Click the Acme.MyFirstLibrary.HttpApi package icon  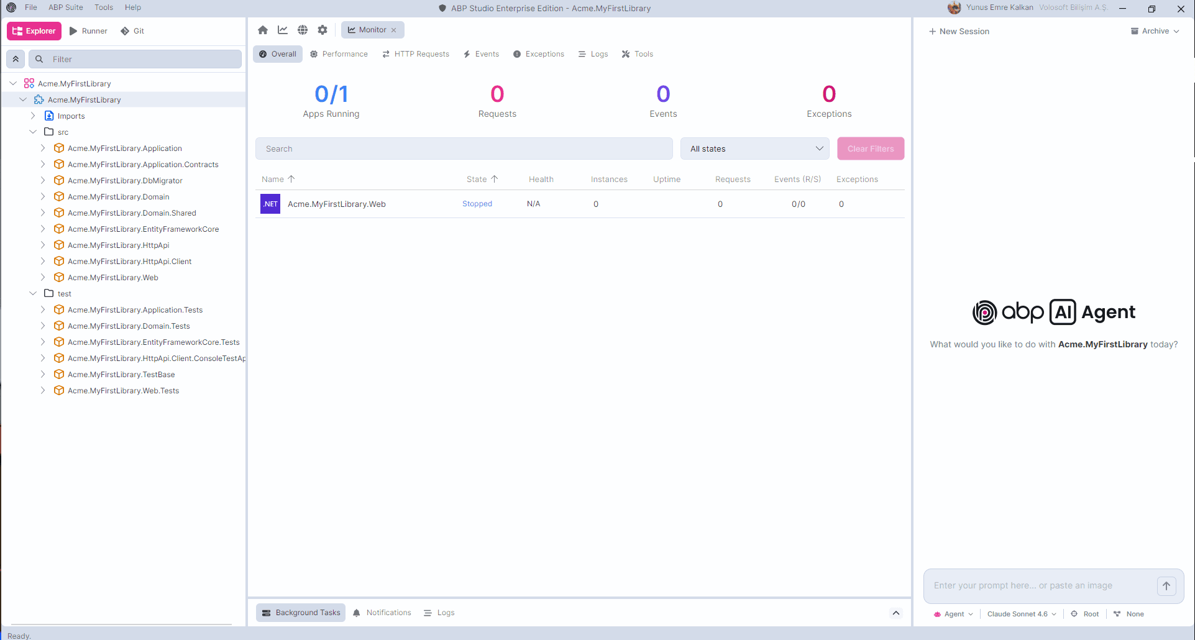point(59,245)
